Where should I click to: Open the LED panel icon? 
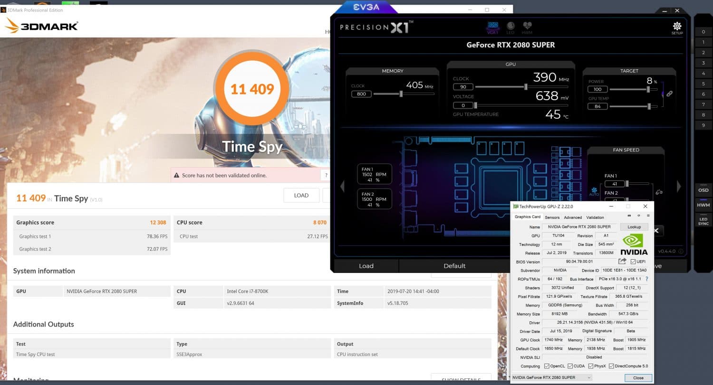tap(510, 27)
